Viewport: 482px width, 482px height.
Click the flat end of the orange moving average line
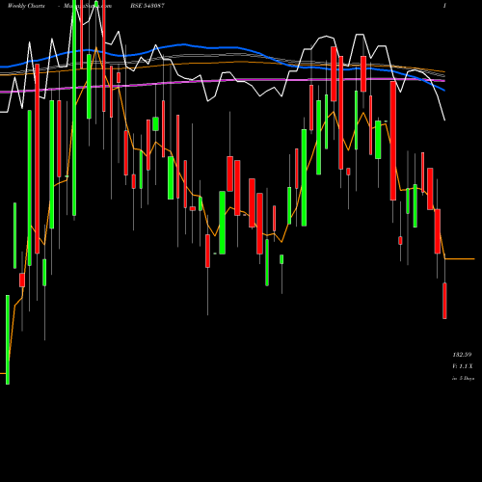[x=460, y=258]
